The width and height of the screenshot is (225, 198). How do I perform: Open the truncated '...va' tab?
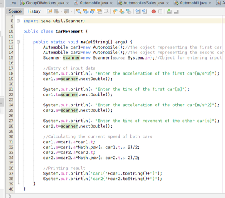12,3
